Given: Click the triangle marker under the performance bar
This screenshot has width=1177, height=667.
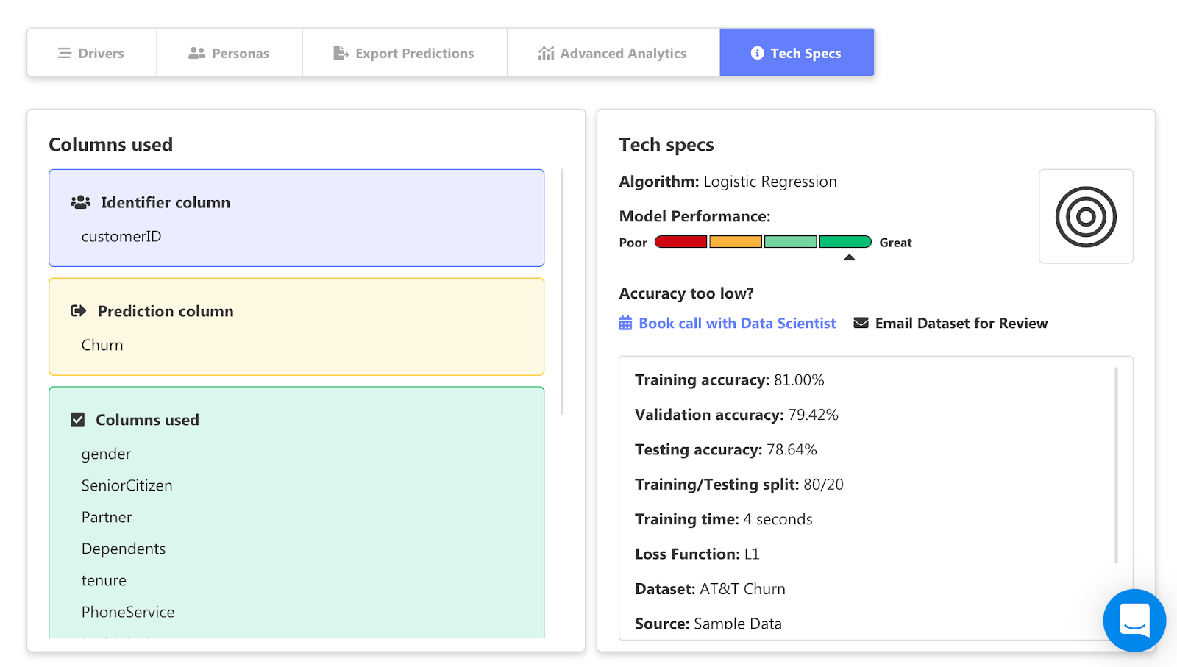Looking at the screenshot, I should pyautogui.click(x=850, y=257).
